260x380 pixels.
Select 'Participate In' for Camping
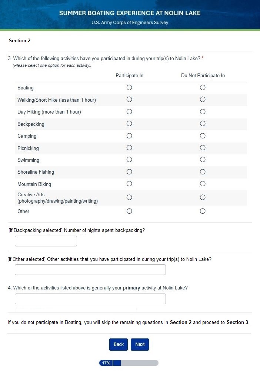pos(129,136)
